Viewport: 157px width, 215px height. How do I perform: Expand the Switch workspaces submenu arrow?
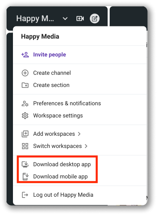86,146
